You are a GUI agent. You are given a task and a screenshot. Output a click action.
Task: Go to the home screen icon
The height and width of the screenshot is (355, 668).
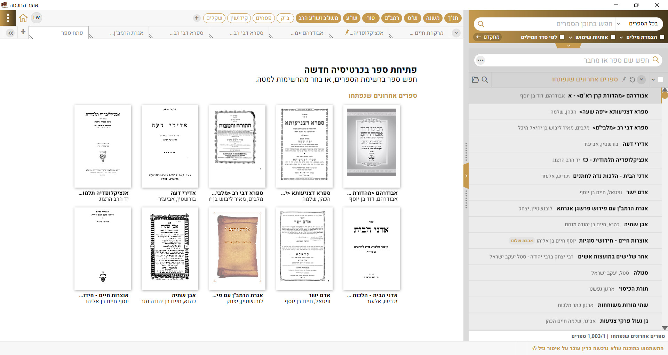point(23,18)
